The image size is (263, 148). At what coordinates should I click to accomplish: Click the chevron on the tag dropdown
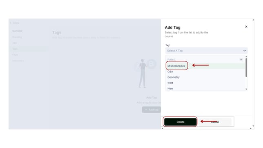[x=244, y=51]
